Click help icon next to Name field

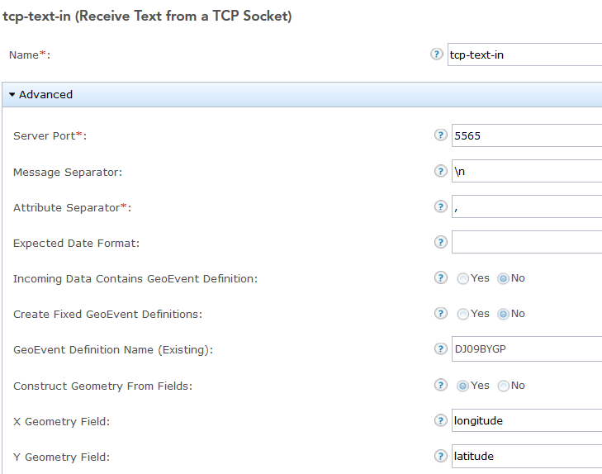pos(437,55)
